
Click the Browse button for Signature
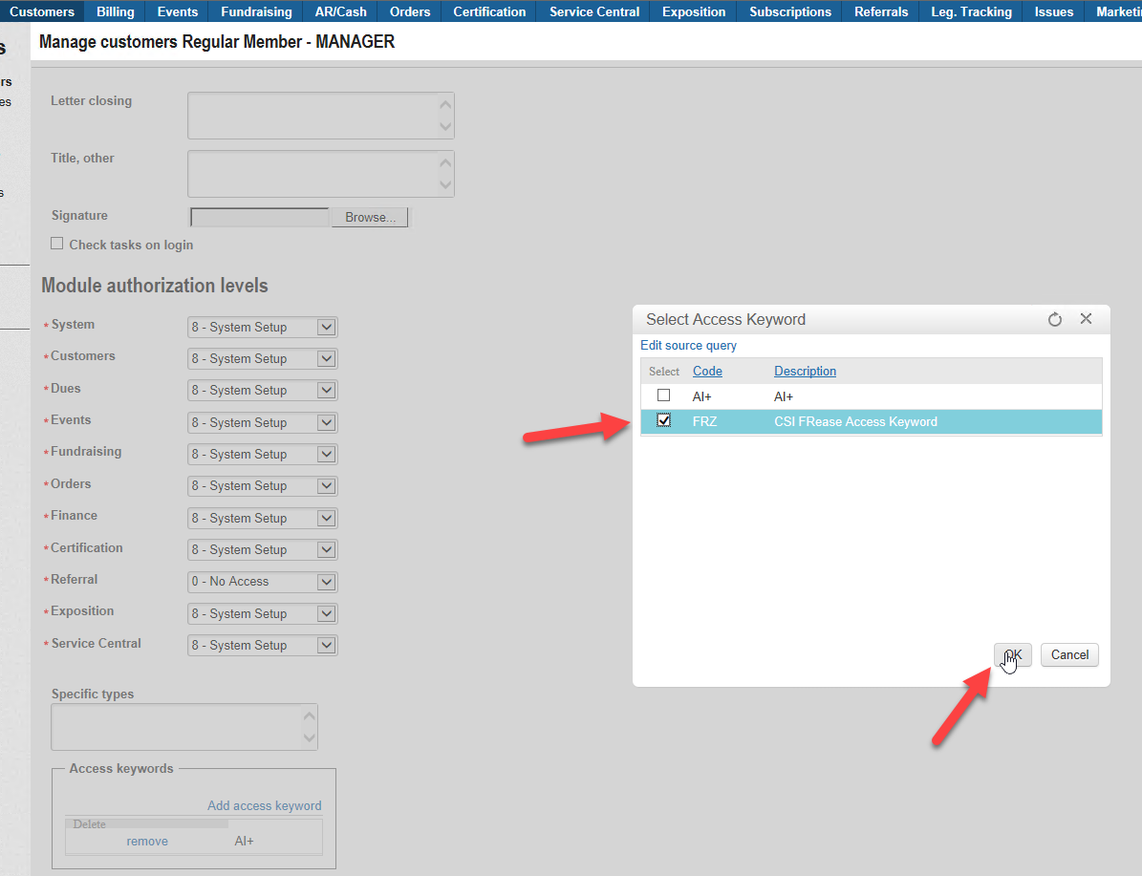coord(370,218)
